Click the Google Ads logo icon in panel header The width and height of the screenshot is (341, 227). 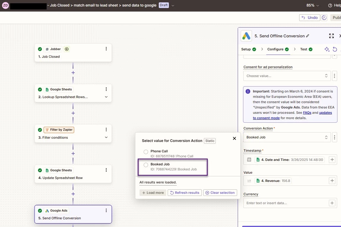tap(246, 36)
